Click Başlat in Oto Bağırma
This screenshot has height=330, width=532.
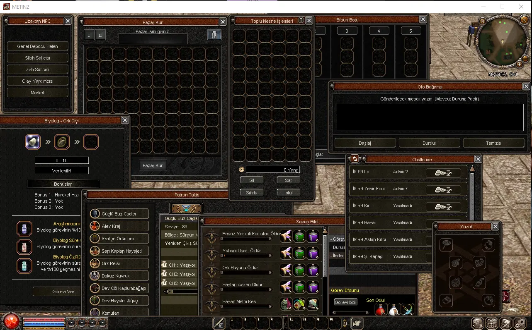(365, 143)
